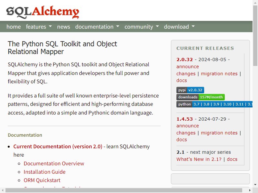Click announce link for release 1.4.53
Image resolution: width=258 pixels, height=193 pixels.
(x=188, y=126)
